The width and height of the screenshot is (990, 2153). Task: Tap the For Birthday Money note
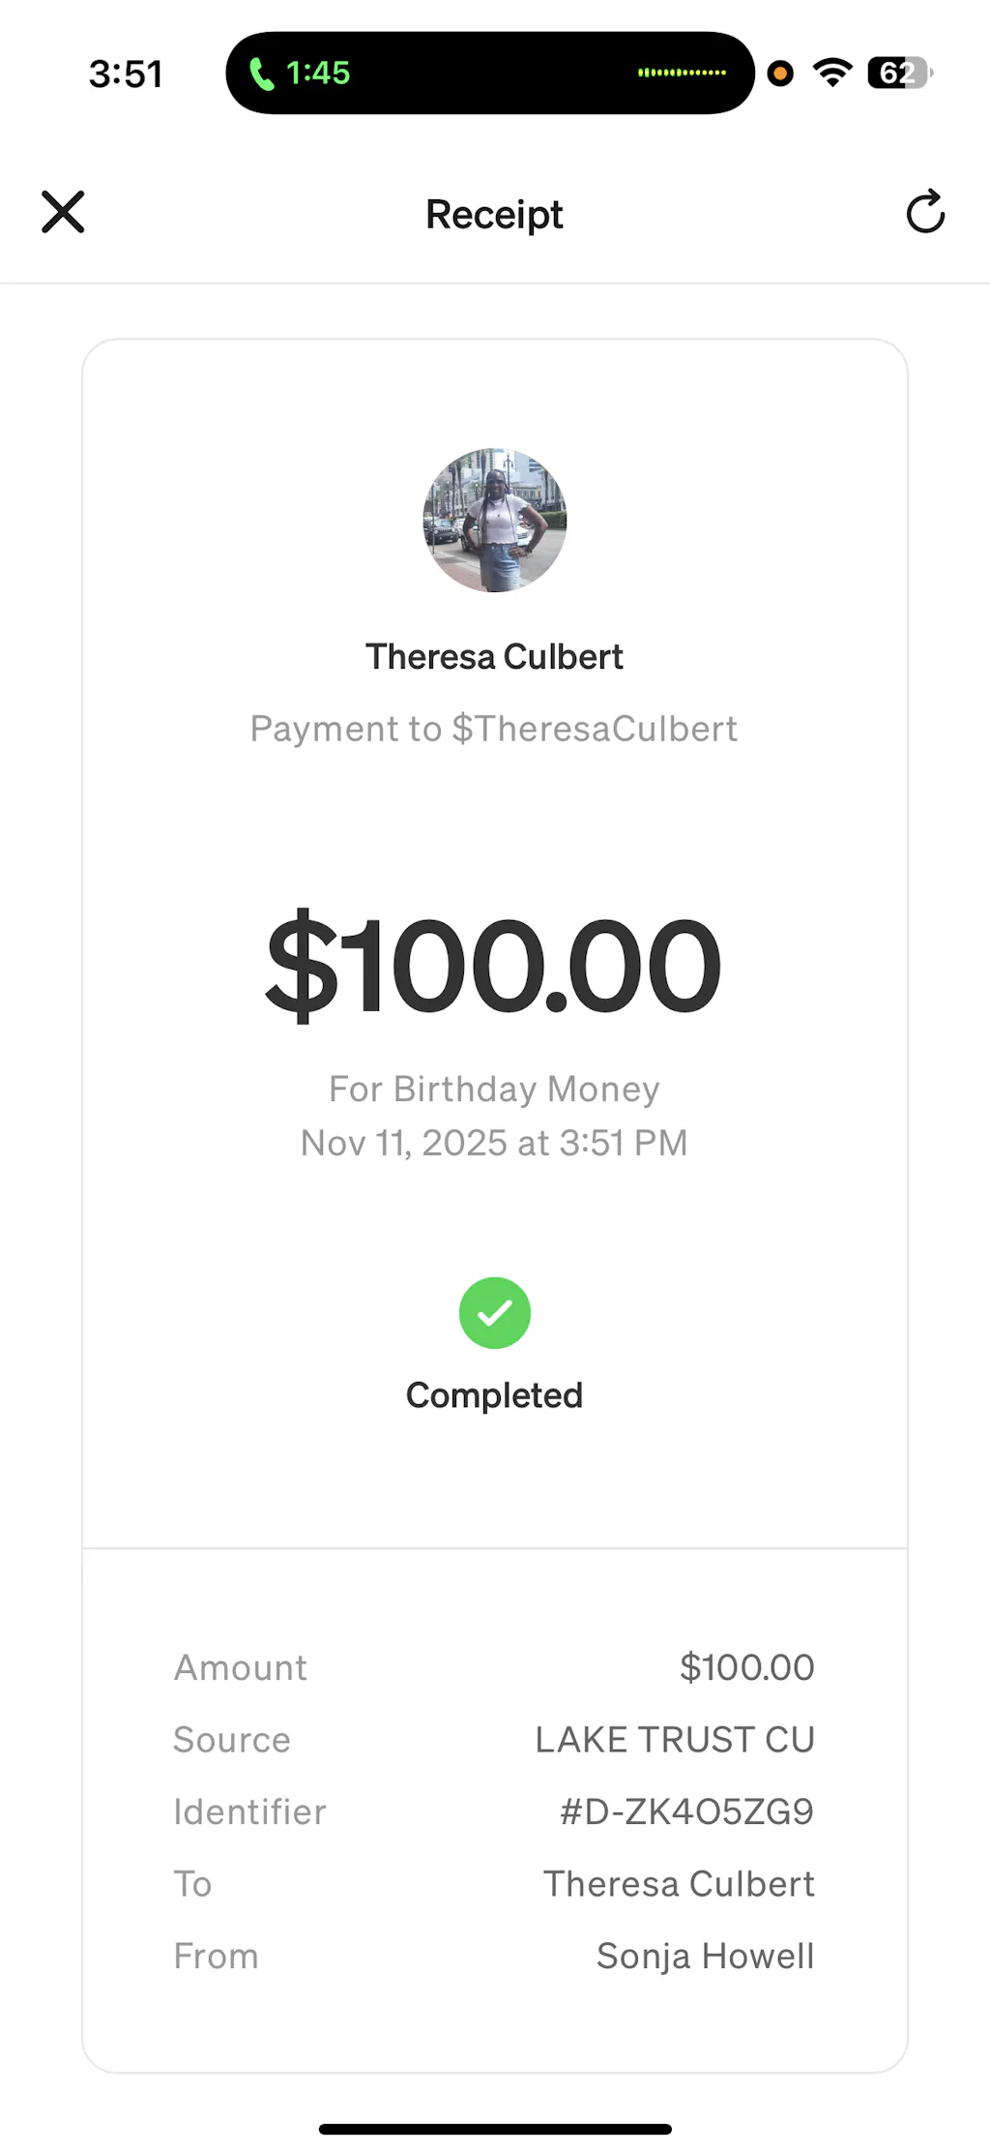[494, 1089]
